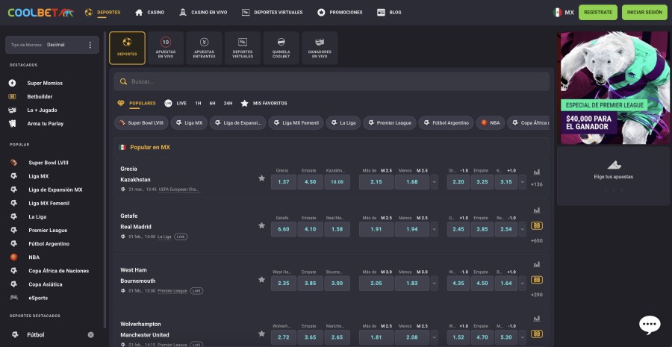672x347 pixels.
Task: Expand over/under options for the West Ham match
Action: point(435,283)
